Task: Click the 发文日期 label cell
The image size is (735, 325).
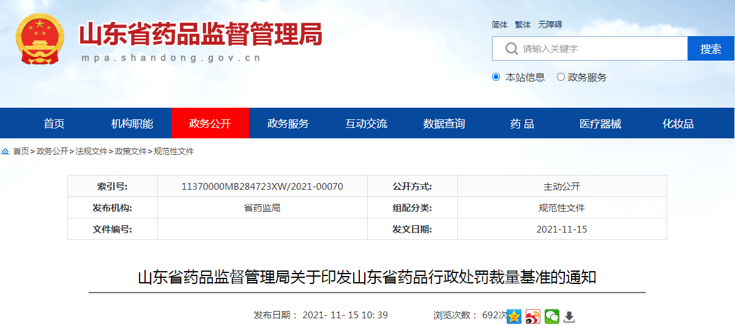Action: click(412, 229)
